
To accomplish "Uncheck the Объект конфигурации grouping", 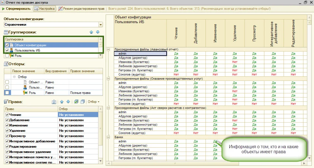I will click(7, 45).
